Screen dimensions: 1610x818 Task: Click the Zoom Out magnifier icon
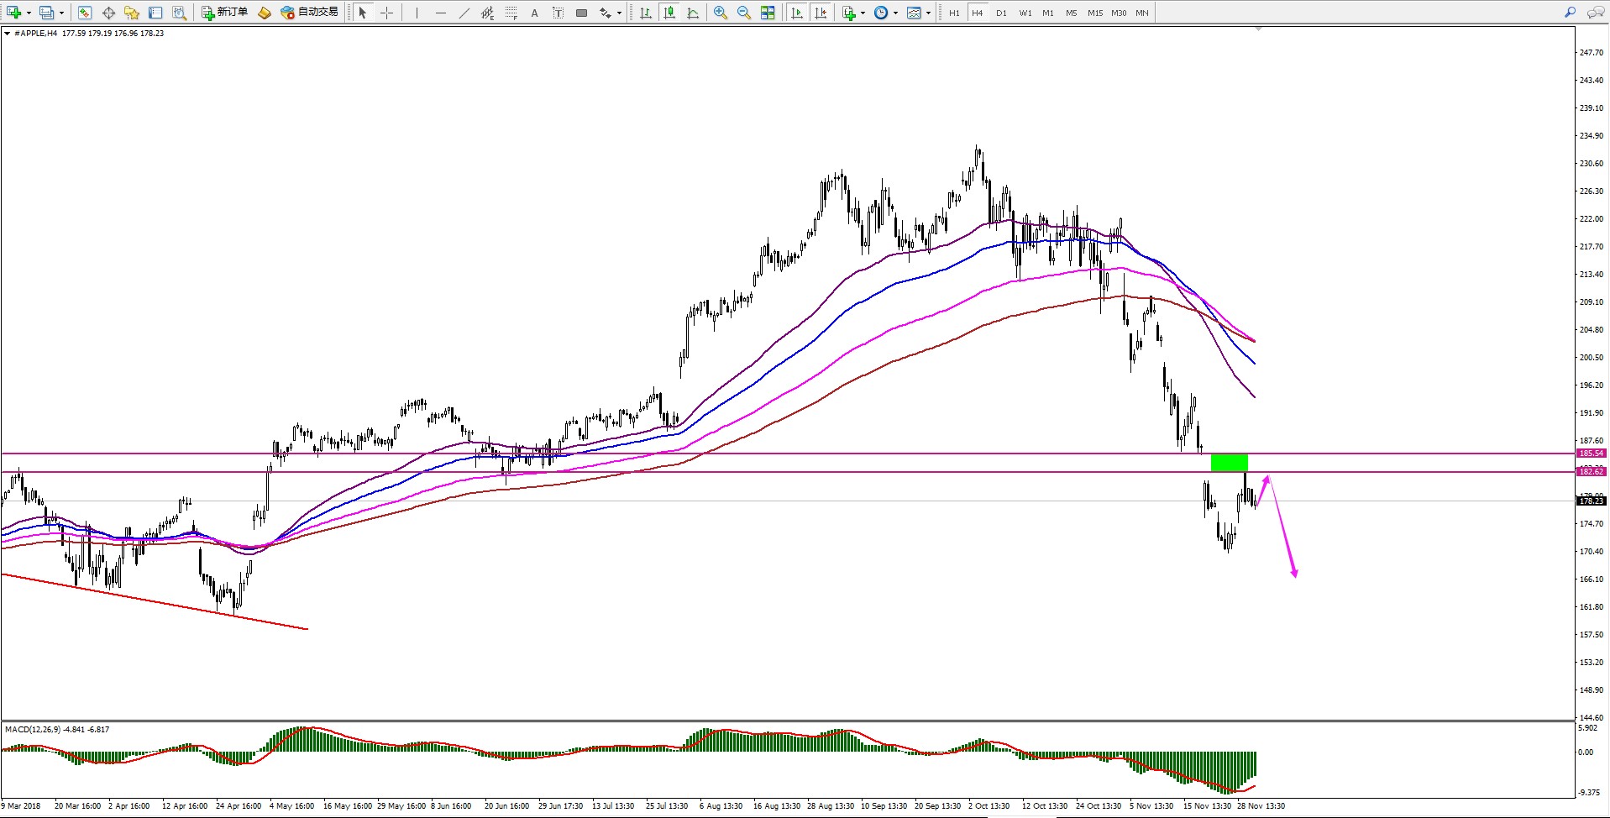pos(743,13)
